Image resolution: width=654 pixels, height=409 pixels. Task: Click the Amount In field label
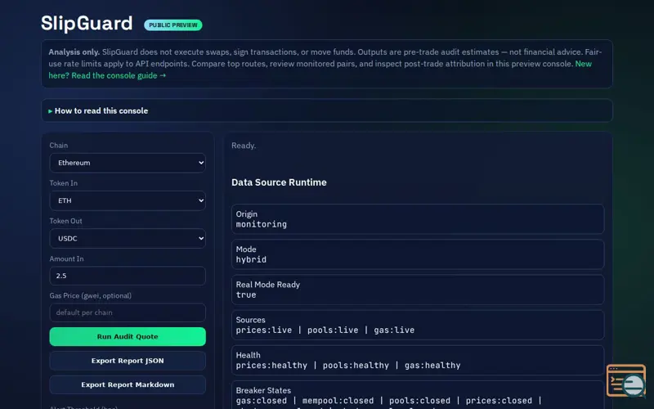coord(67,258)
